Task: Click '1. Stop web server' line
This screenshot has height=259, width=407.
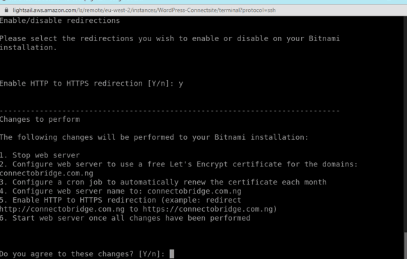Action: tap(40, 155)
